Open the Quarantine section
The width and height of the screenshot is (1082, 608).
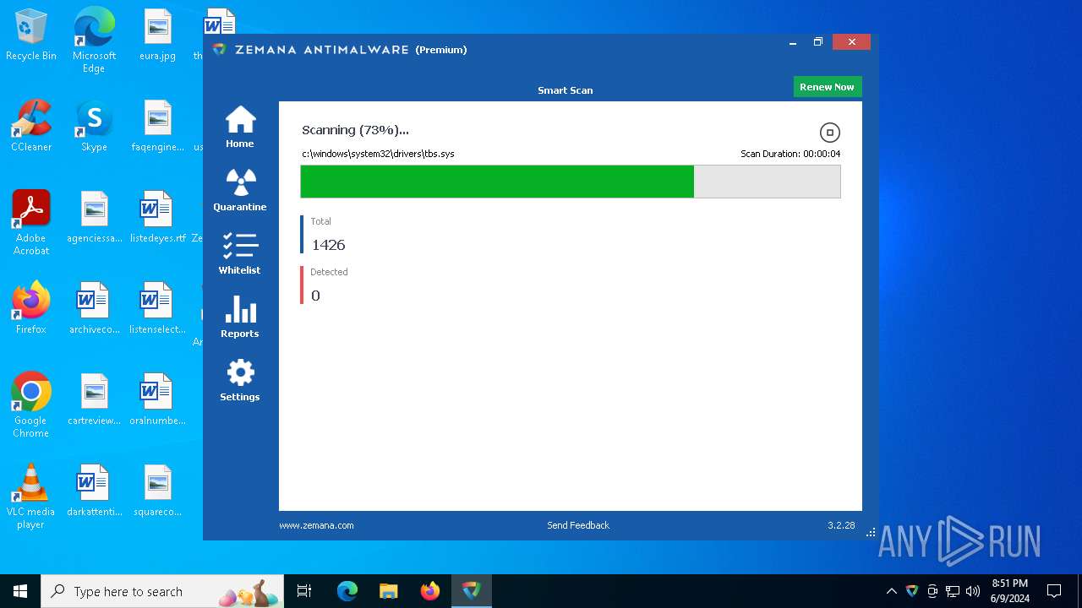[x=240, y=190]
